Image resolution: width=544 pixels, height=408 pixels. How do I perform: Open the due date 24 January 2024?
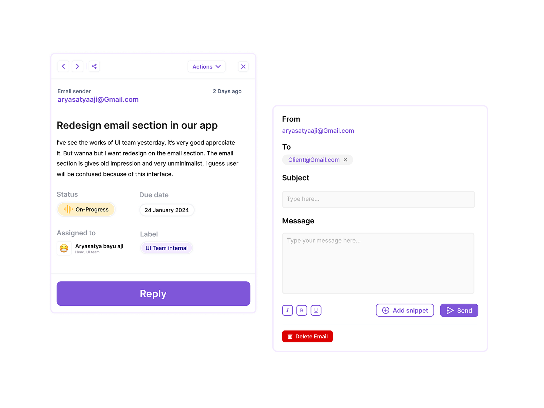(x=167, y=210)
